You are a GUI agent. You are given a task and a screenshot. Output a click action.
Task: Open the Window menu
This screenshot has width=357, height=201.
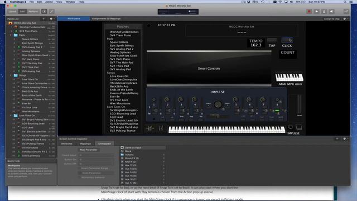coord(70,2)
